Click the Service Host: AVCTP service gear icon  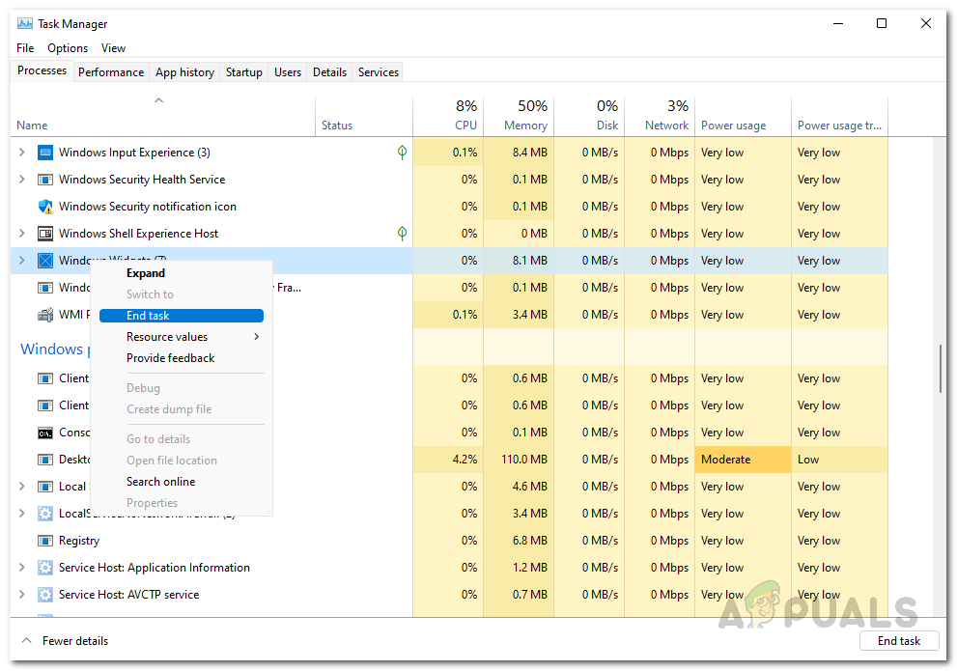pos(45,595)
